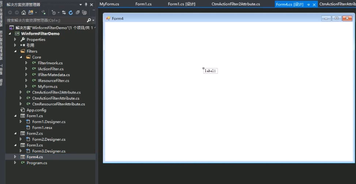Expand the 引用 references node
This screenshot has height=184, width=356.
click(x=15, y=45)
